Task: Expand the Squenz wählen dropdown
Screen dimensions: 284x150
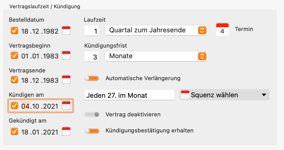Action: pos(225,95)
